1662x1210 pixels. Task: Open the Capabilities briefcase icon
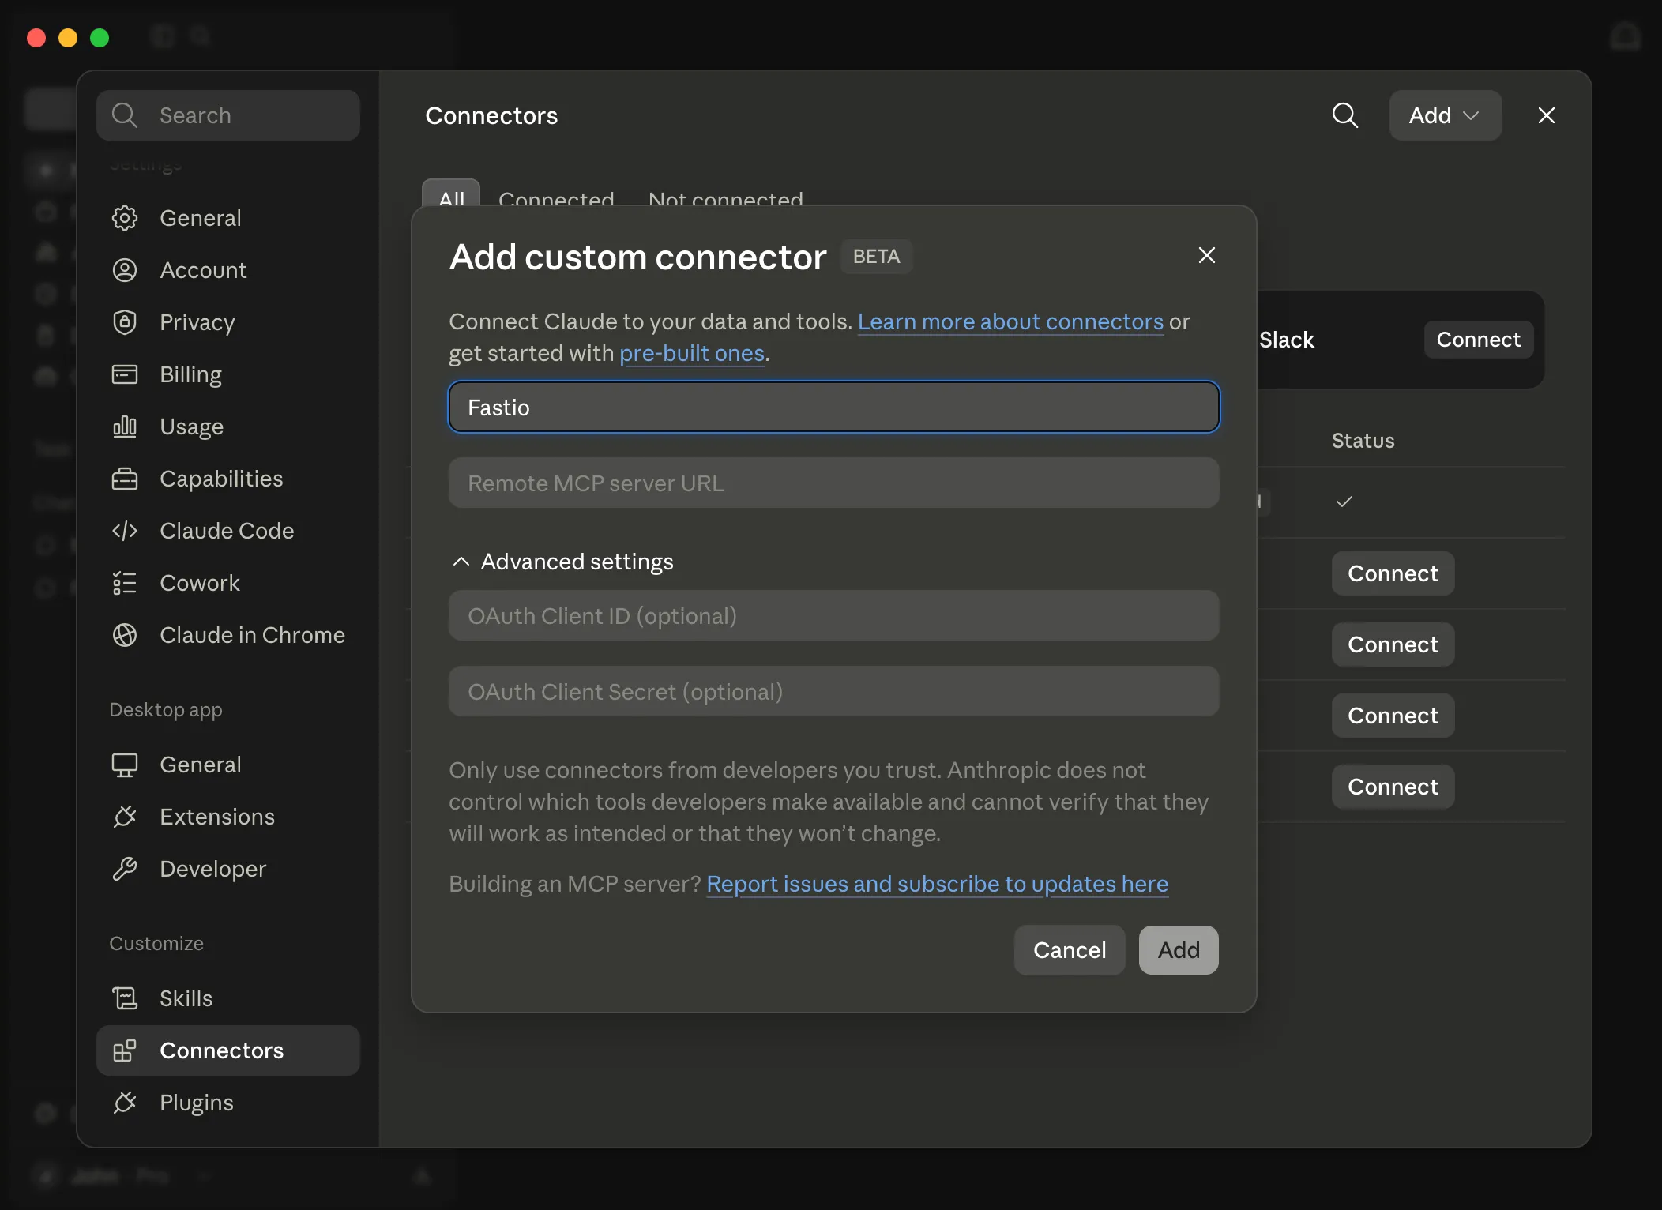124,479
